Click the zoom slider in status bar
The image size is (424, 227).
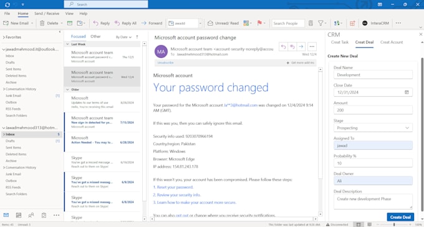pyautogui.click(x=394, y=225)
